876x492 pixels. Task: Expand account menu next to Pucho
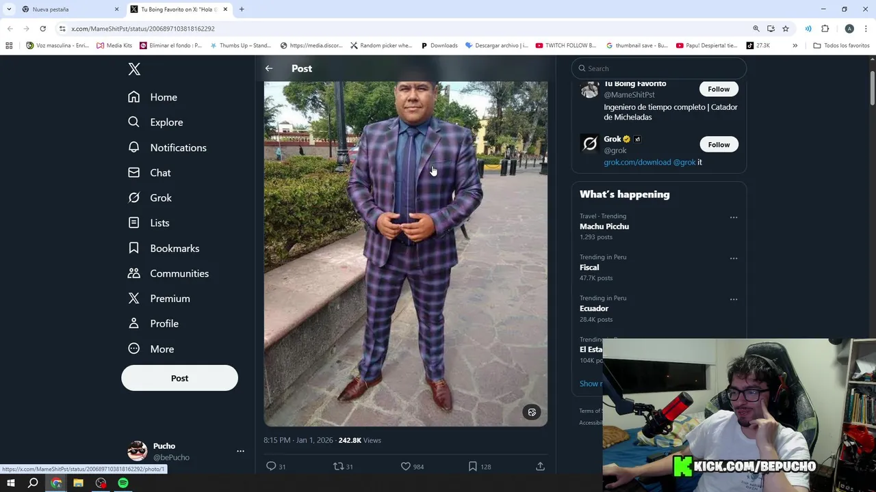(240, 451)
